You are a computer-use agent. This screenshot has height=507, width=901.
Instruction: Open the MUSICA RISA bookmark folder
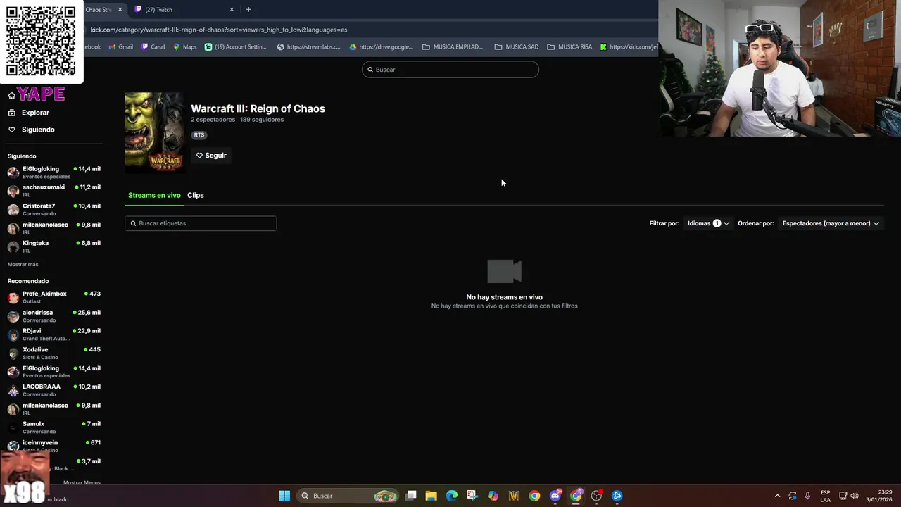tap(569, 47)
